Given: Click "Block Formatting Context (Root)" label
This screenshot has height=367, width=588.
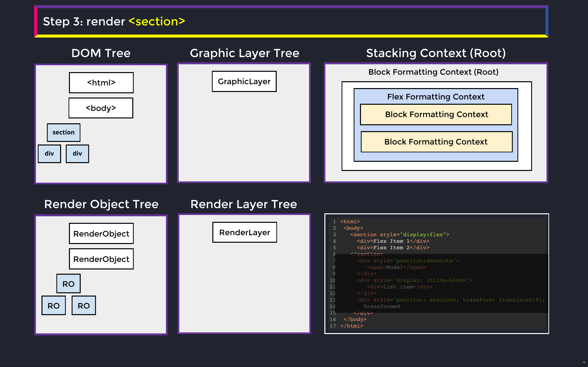Looking at the screenshot, I should pos(433,72).
